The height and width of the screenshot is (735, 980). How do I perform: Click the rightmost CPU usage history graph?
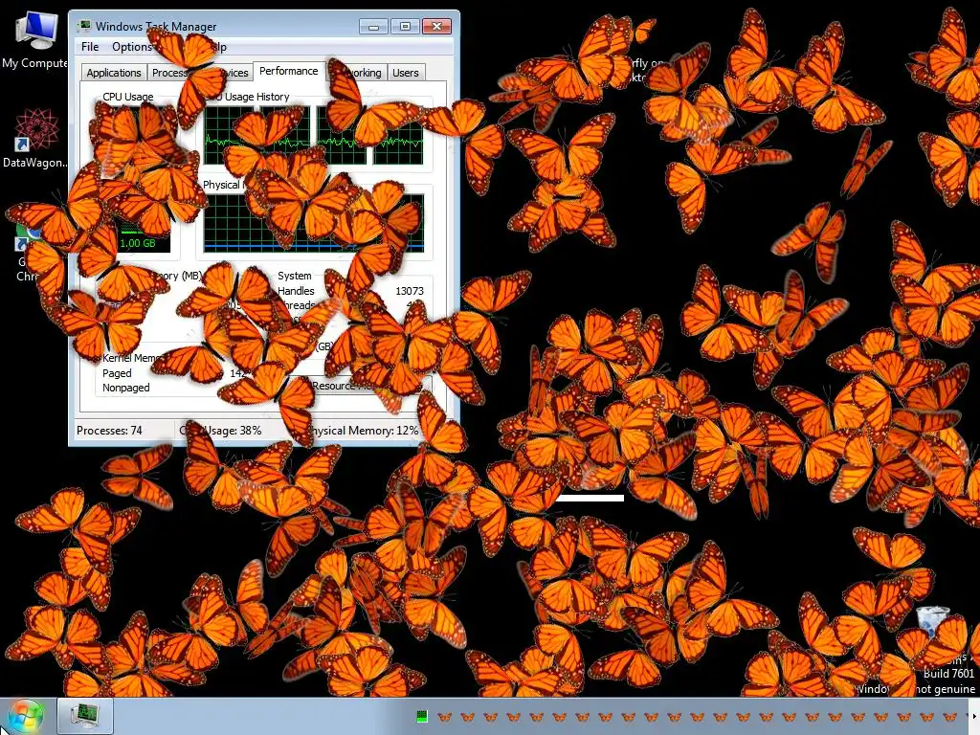398,136
